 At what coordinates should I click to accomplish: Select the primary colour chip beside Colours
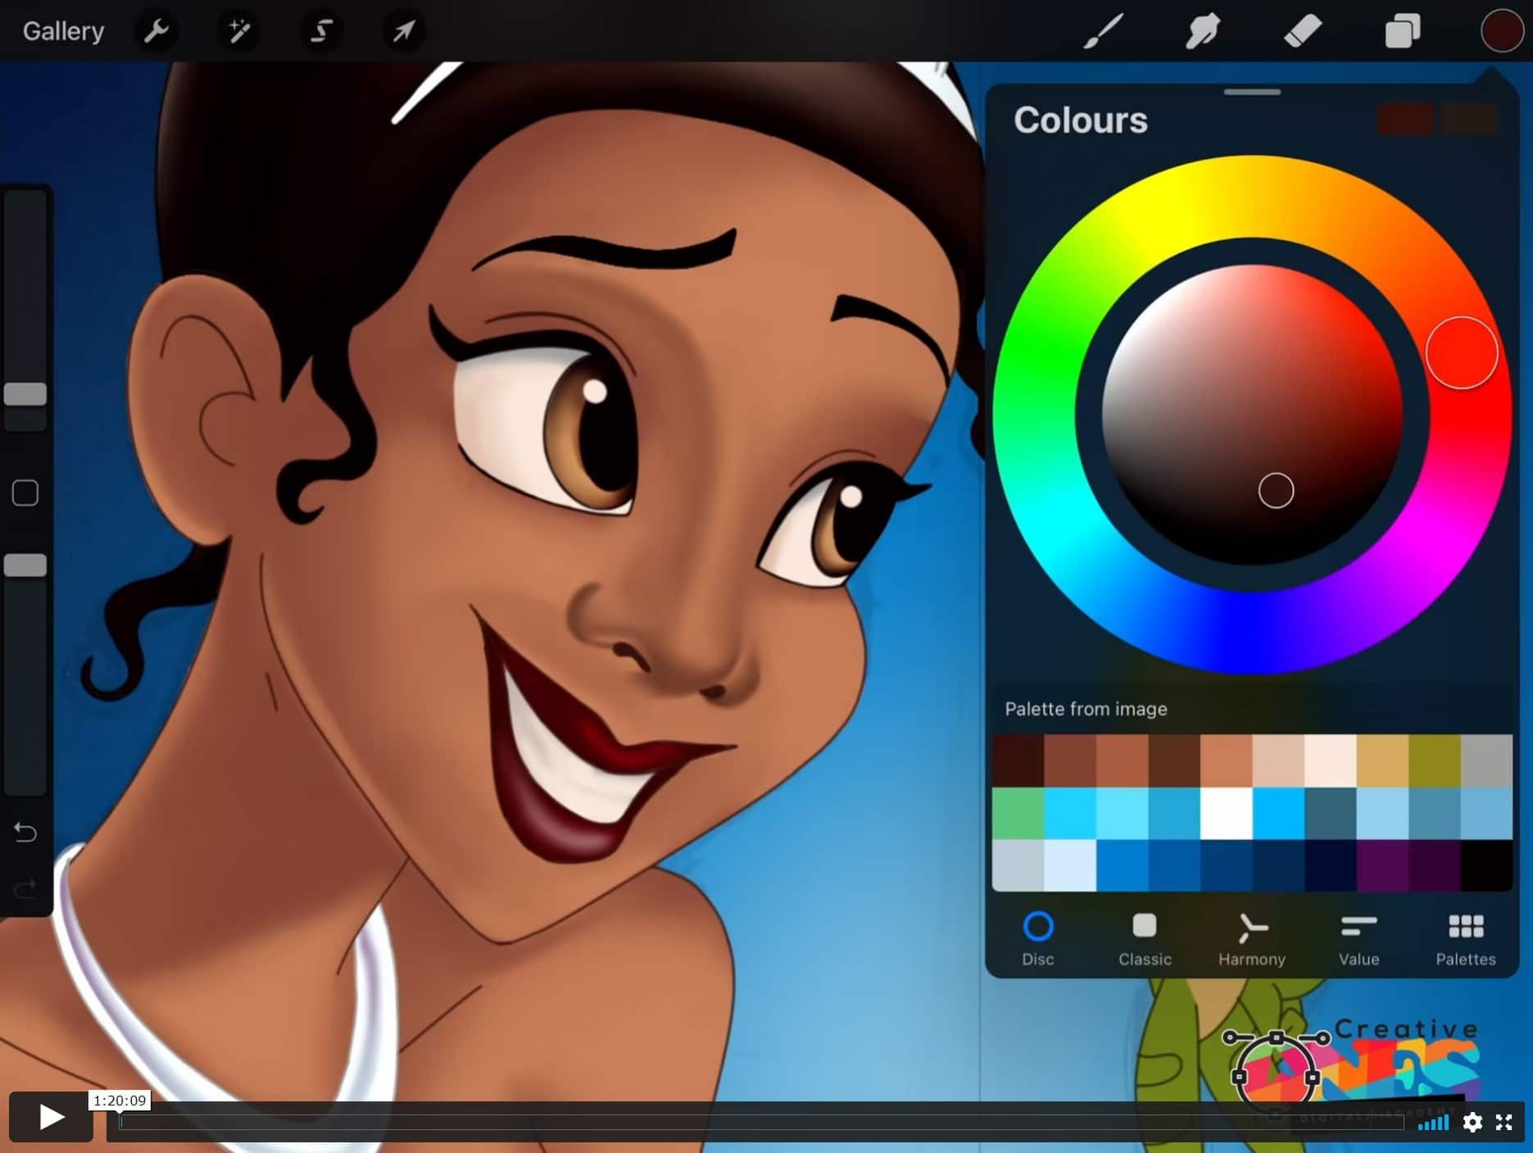coord(1406,119)
